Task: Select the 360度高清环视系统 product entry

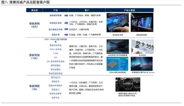Action: 55,61
